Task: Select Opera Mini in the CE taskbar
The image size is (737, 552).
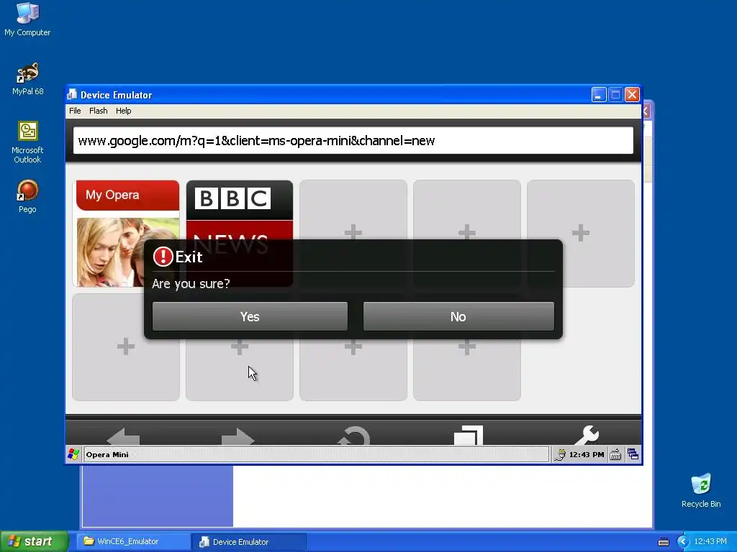Action: coord(316,454)
